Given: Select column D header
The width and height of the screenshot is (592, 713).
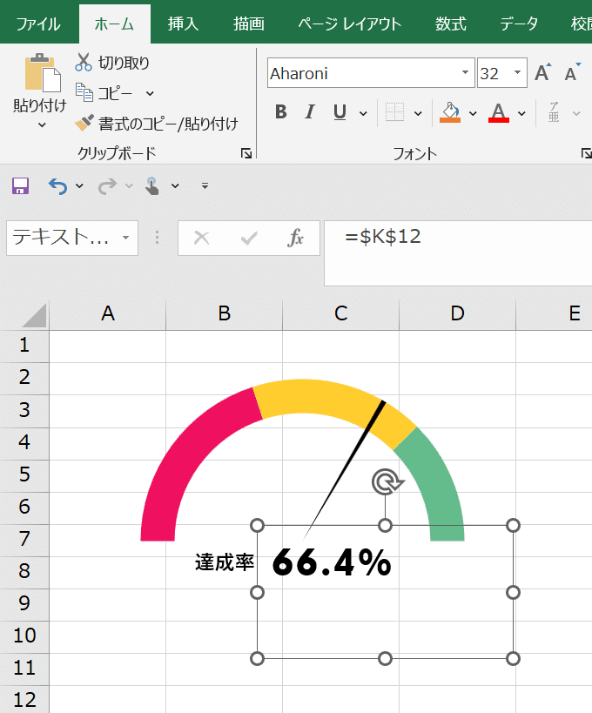Looking at the screenshot, I should [457, 313].
